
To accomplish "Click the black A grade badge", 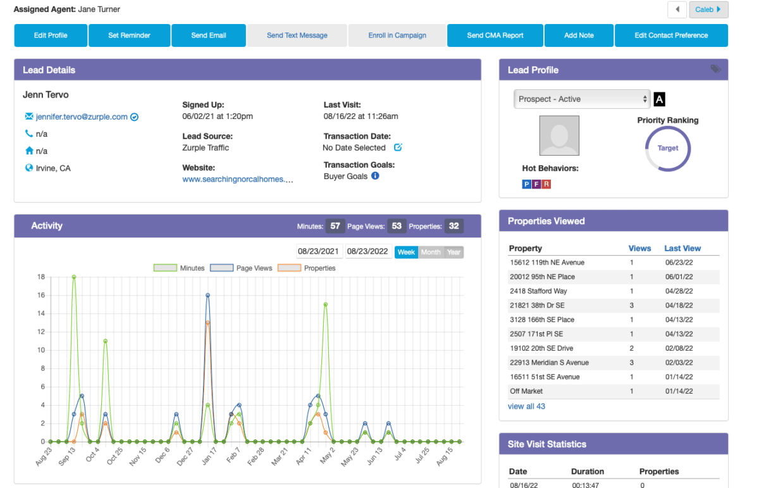I will click(660, 99).
